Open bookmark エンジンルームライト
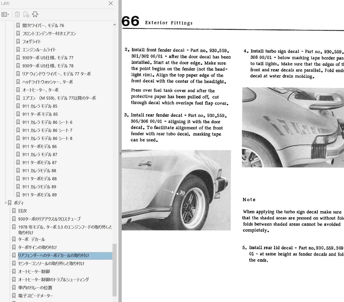The image size is (344, 302). tap(39, 50)
